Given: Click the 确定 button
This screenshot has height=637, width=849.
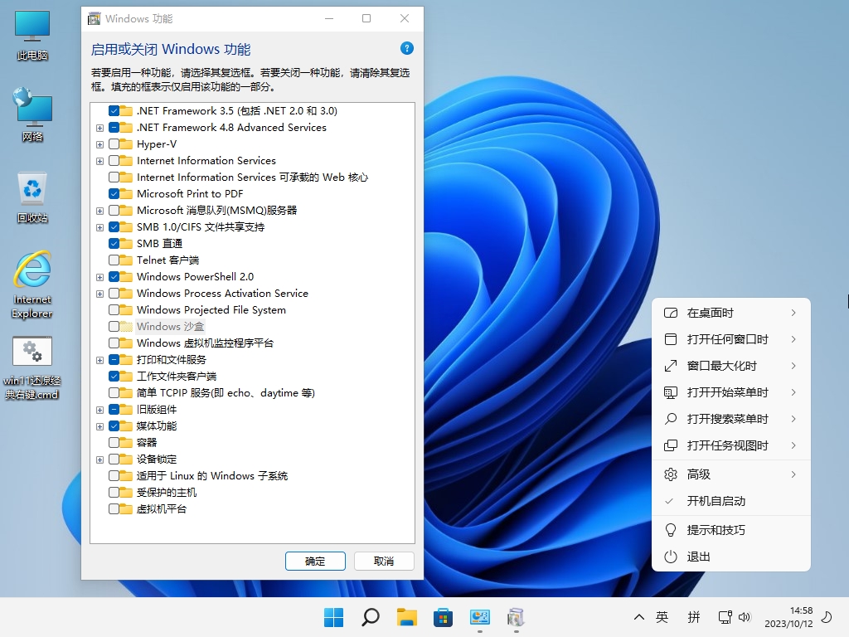Looking at the screenshot, I should tap(315, 561).
